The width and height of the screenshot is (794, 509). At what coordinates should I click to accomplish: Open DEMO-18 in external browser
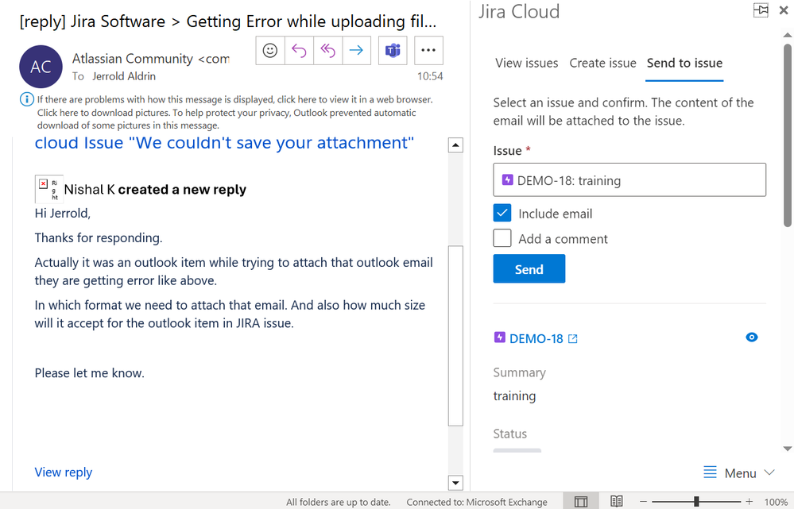click(x=573, y=338)
